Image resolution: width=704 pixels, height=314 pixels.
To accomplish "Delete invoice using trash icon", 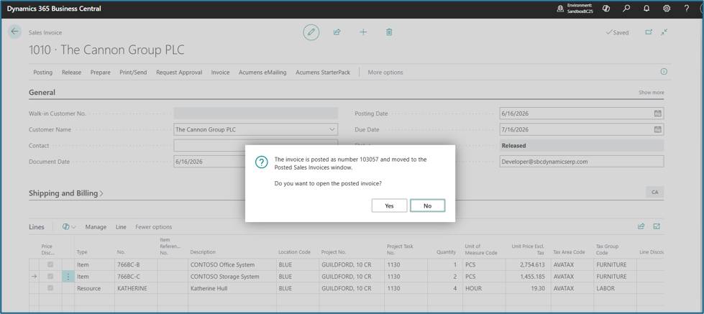I will (x=389, y=32).
